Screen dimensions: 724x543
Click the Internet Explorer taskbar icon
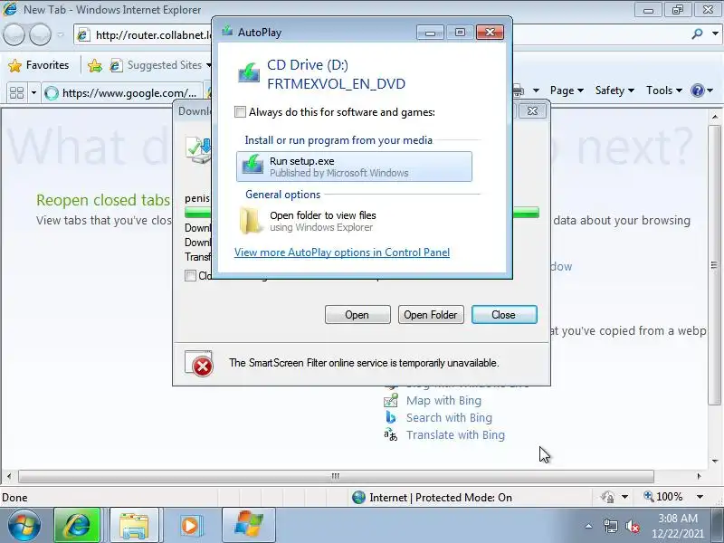pos(77,526)
